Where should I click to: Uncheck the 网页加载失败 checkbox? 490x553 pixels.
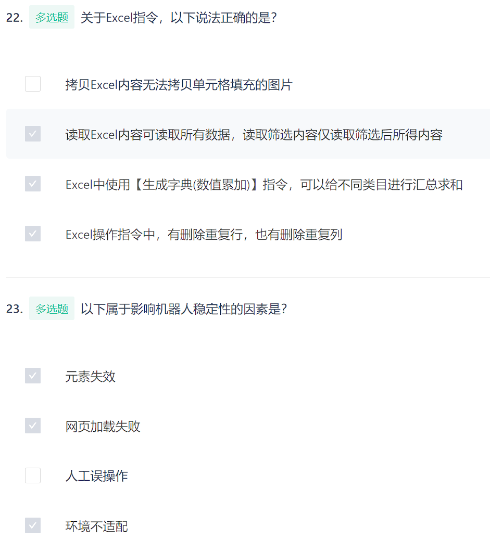[33, 426]
